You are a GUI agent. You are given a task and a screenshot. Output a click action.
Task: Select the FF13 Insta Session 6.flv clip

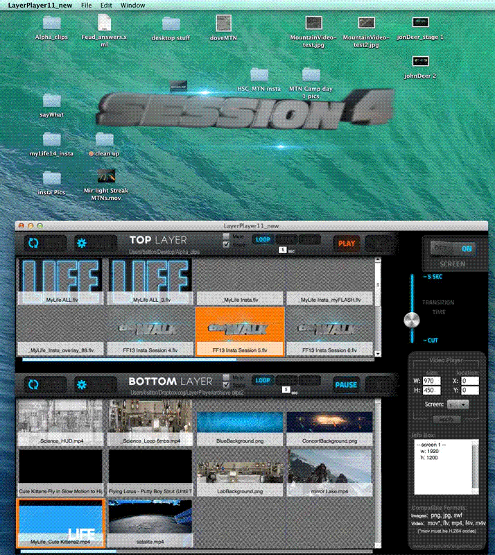pyautogui.click(x=329, y=332)
